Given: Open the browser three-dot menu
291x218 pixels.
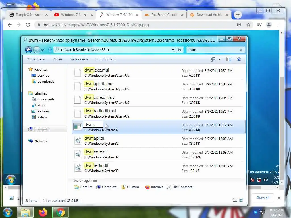Looking at the screenshot, I should pos(278,25).
